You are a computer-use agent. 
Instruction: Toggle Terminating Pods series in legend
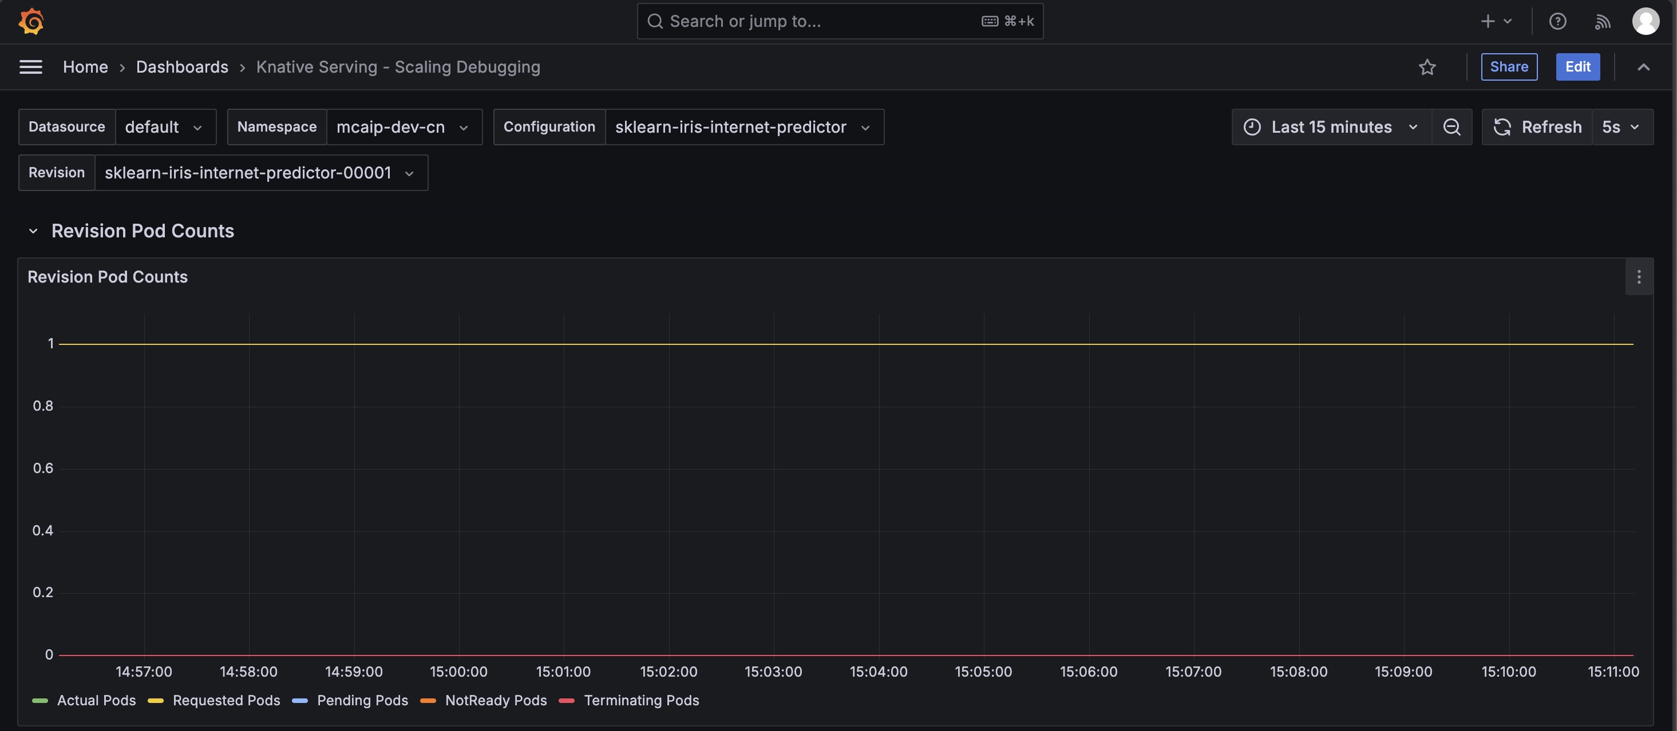point(641,701)
